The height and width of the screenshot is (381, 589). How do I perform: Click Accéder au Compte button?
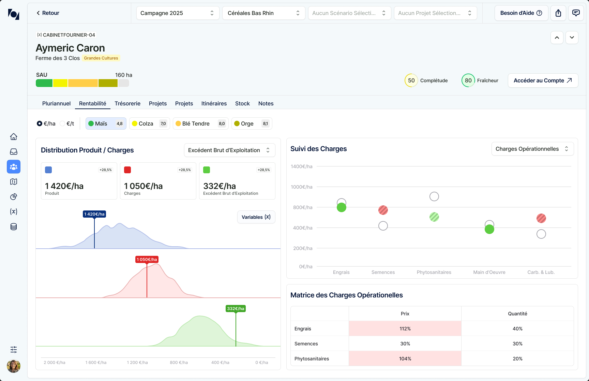543,80
